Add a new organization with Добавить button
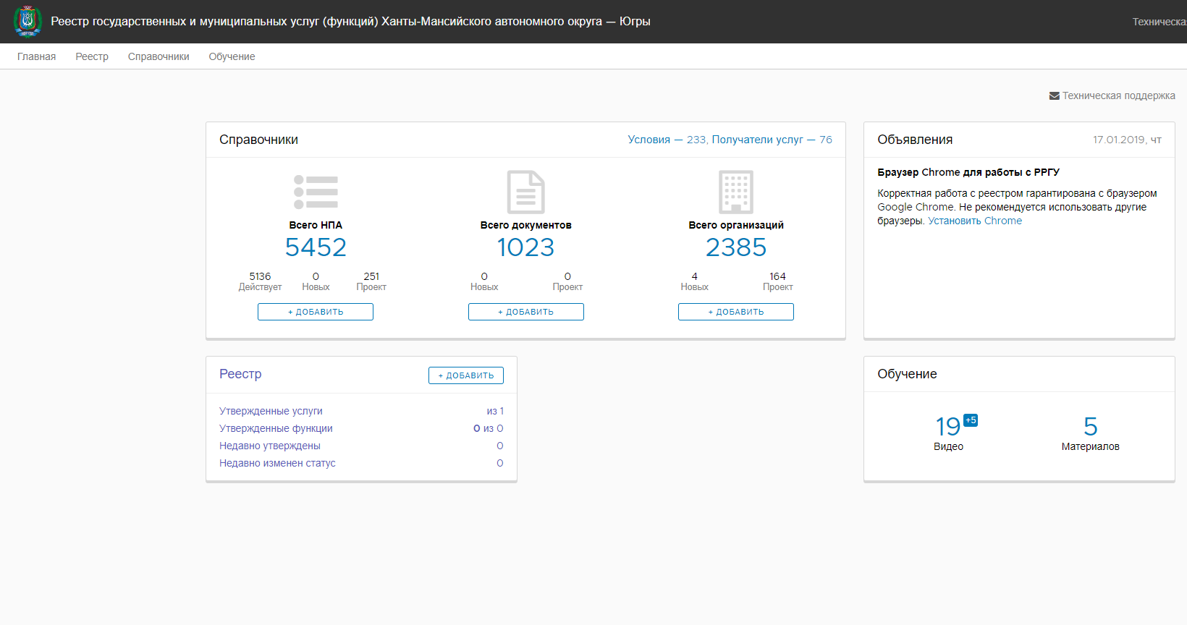The image size is (1187, 625). pyautogui.click(x=736, y=312)
